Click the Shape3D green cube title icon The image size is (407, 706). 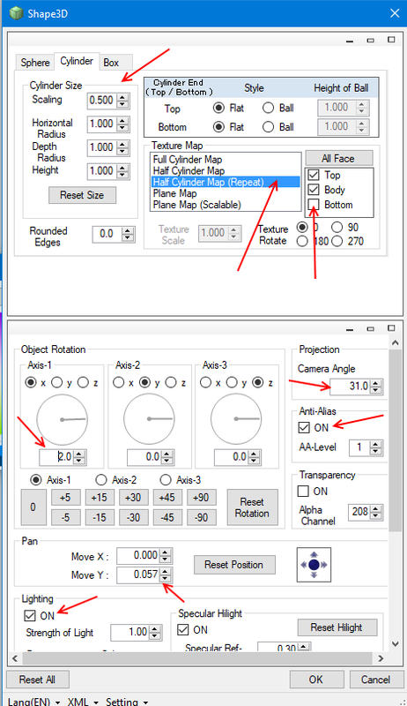(15, 13)
